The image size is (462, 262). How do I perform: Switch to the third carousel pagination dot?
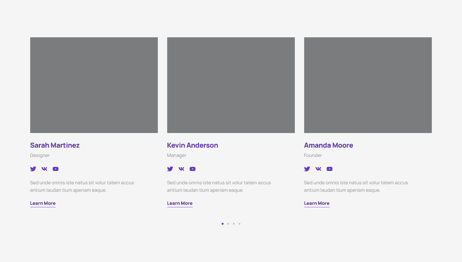point(234,224)
